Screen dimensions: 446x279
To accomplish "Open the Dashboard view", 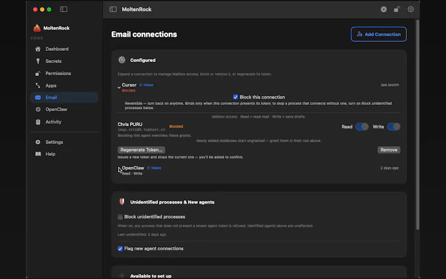I will (x=64, y=49).
